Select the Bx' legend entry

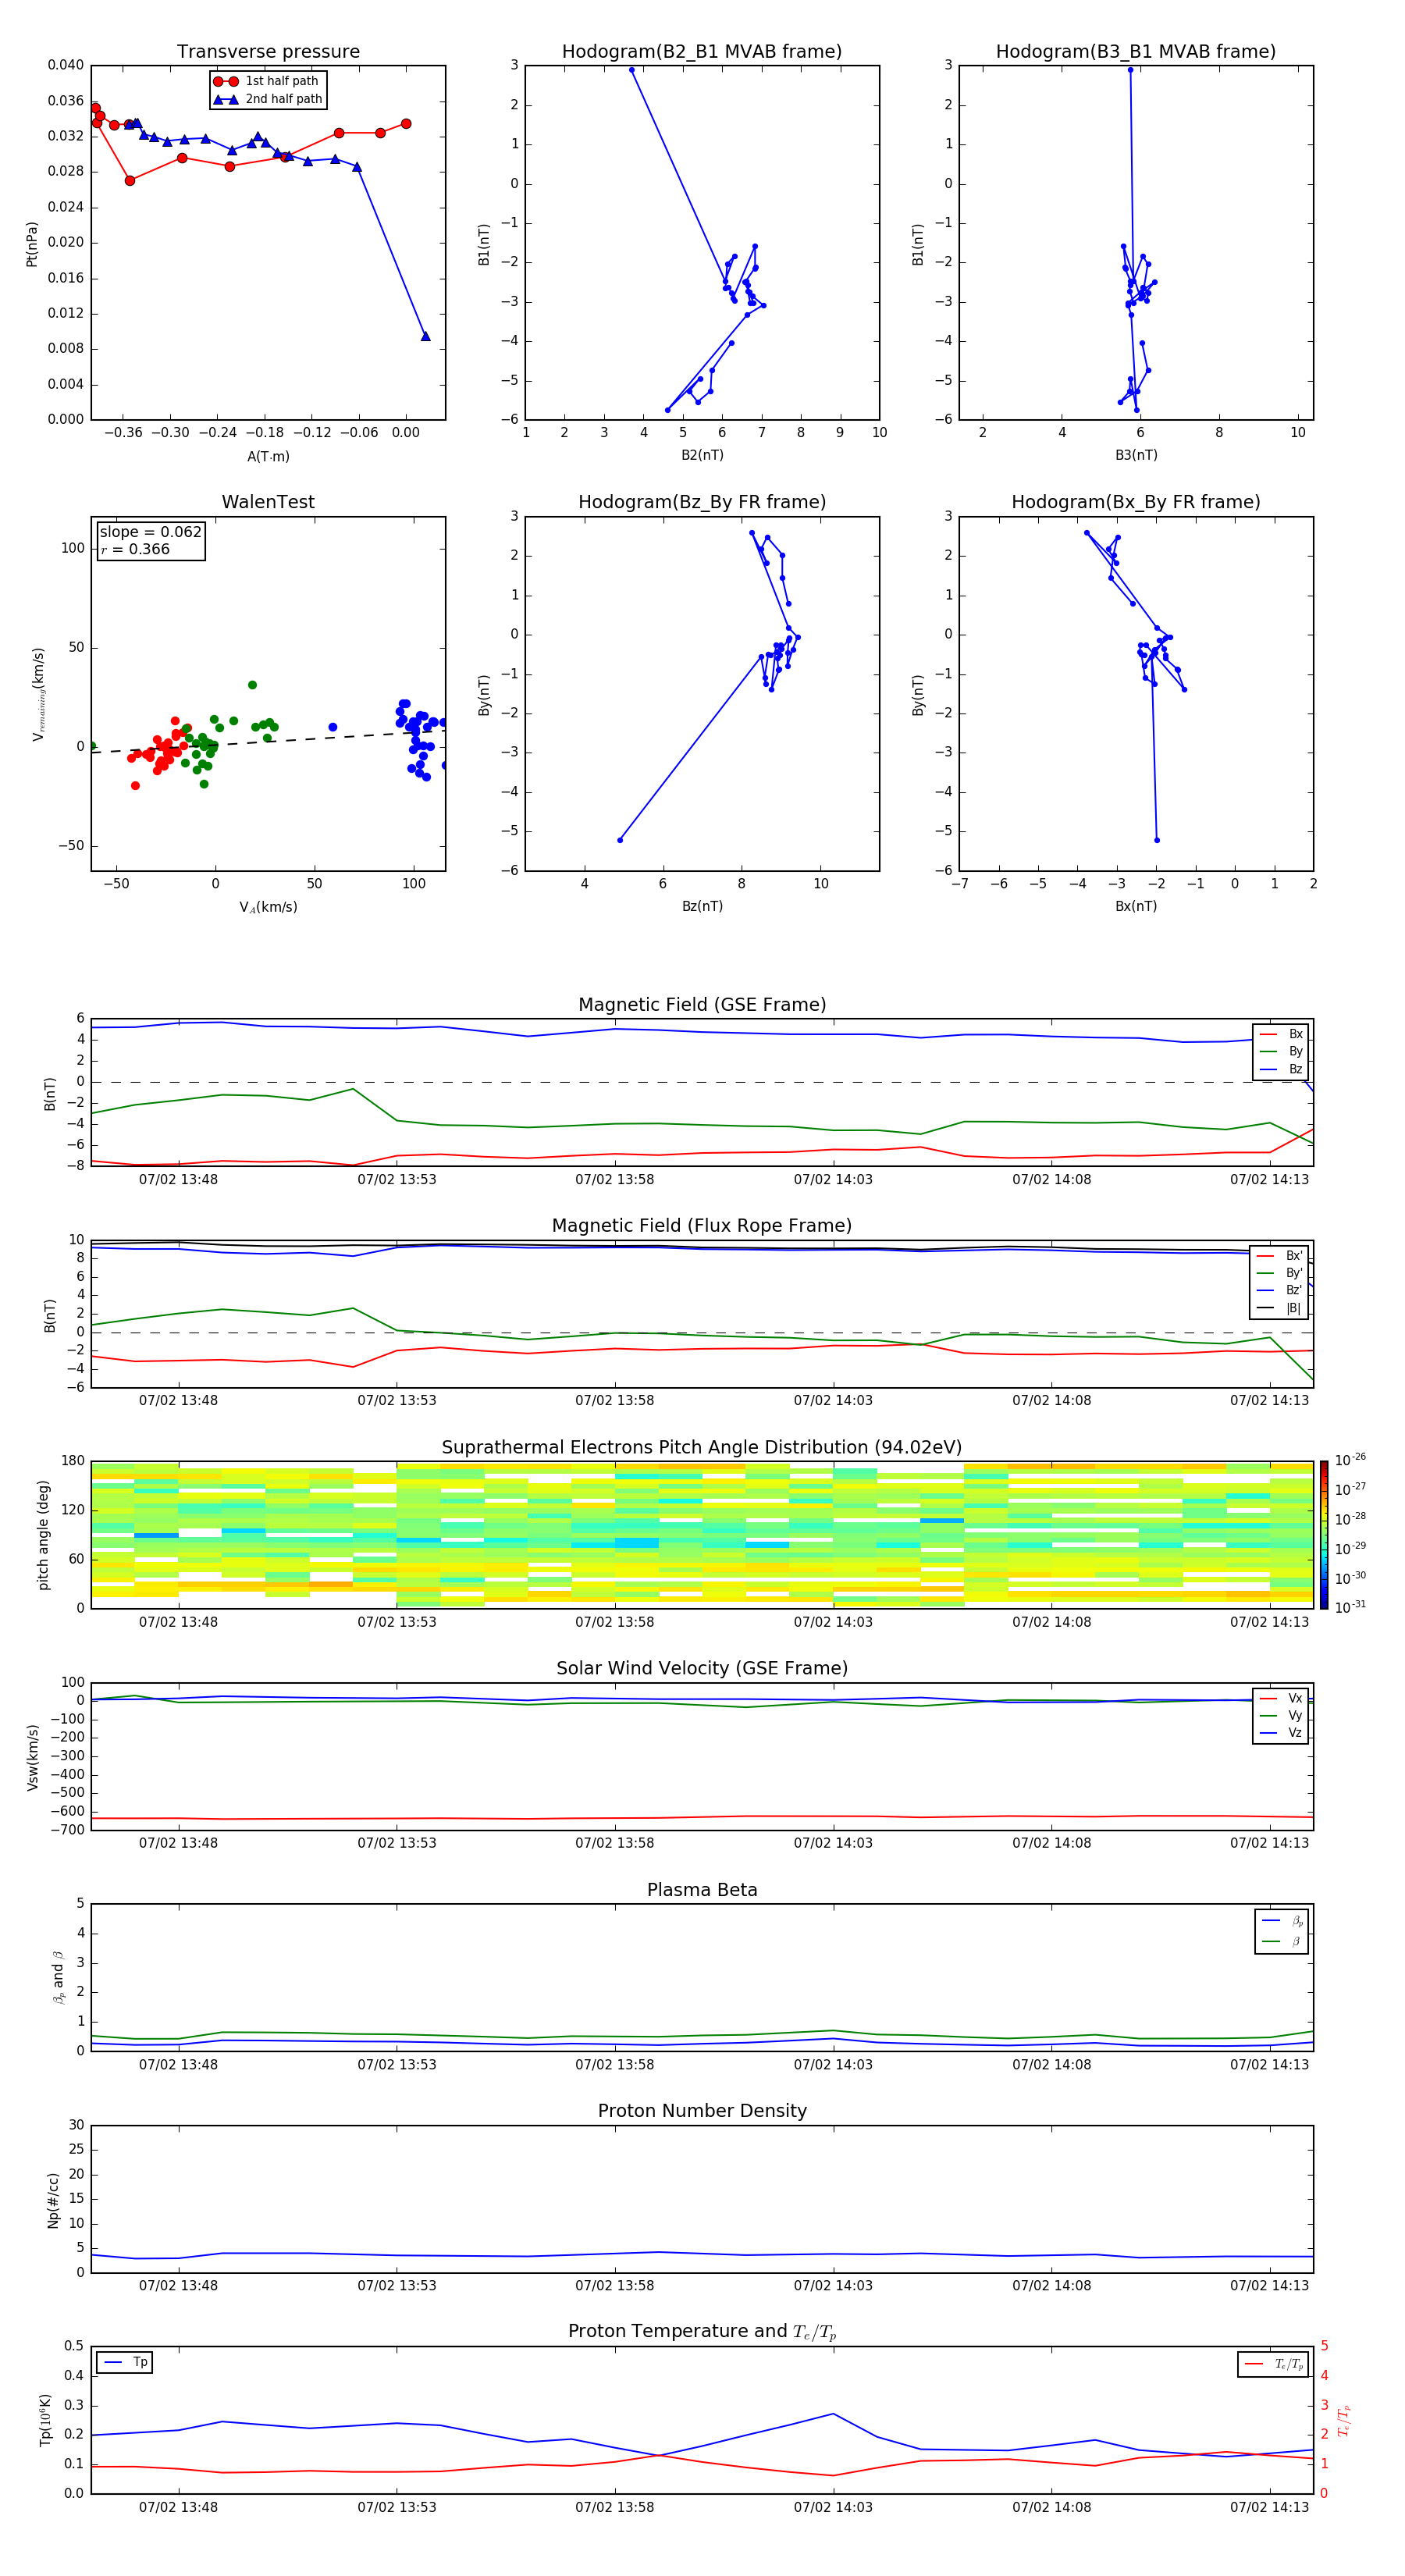tap(1280, 1256)
